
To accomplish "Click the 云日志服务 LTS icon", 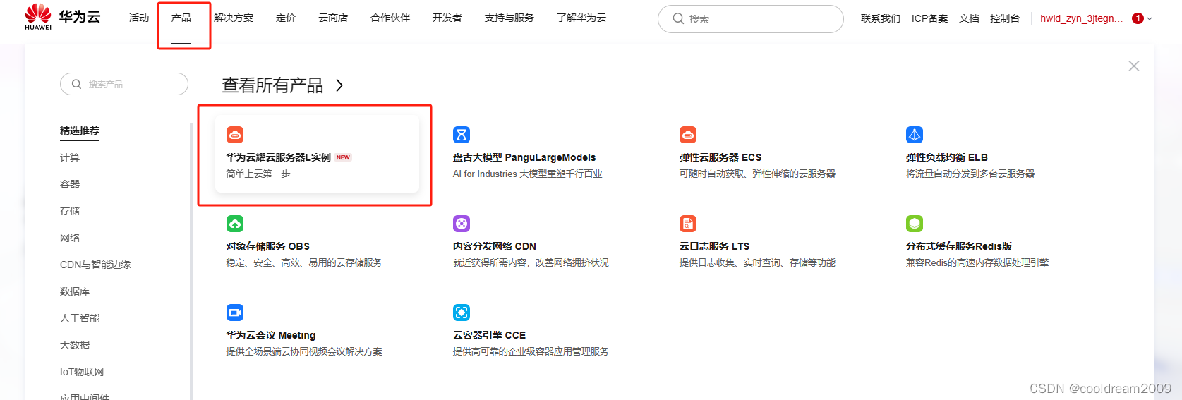I will pyautogui.click(x=688, y=223).
